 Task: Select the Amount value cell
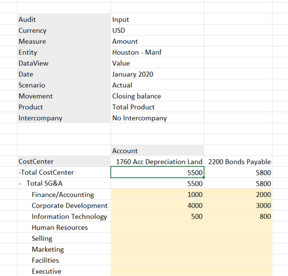pyautogui.click(x=157, y=41)
